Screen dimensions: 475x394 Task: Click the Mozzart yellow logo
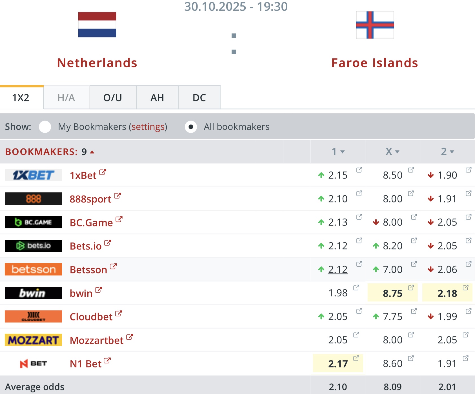click(33, 340)
